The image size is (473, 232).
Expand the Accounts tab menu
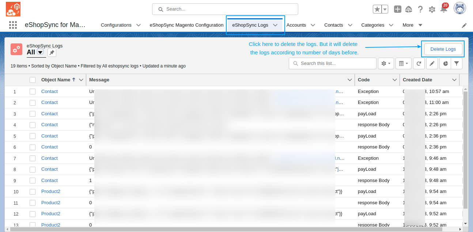point(313,25)
